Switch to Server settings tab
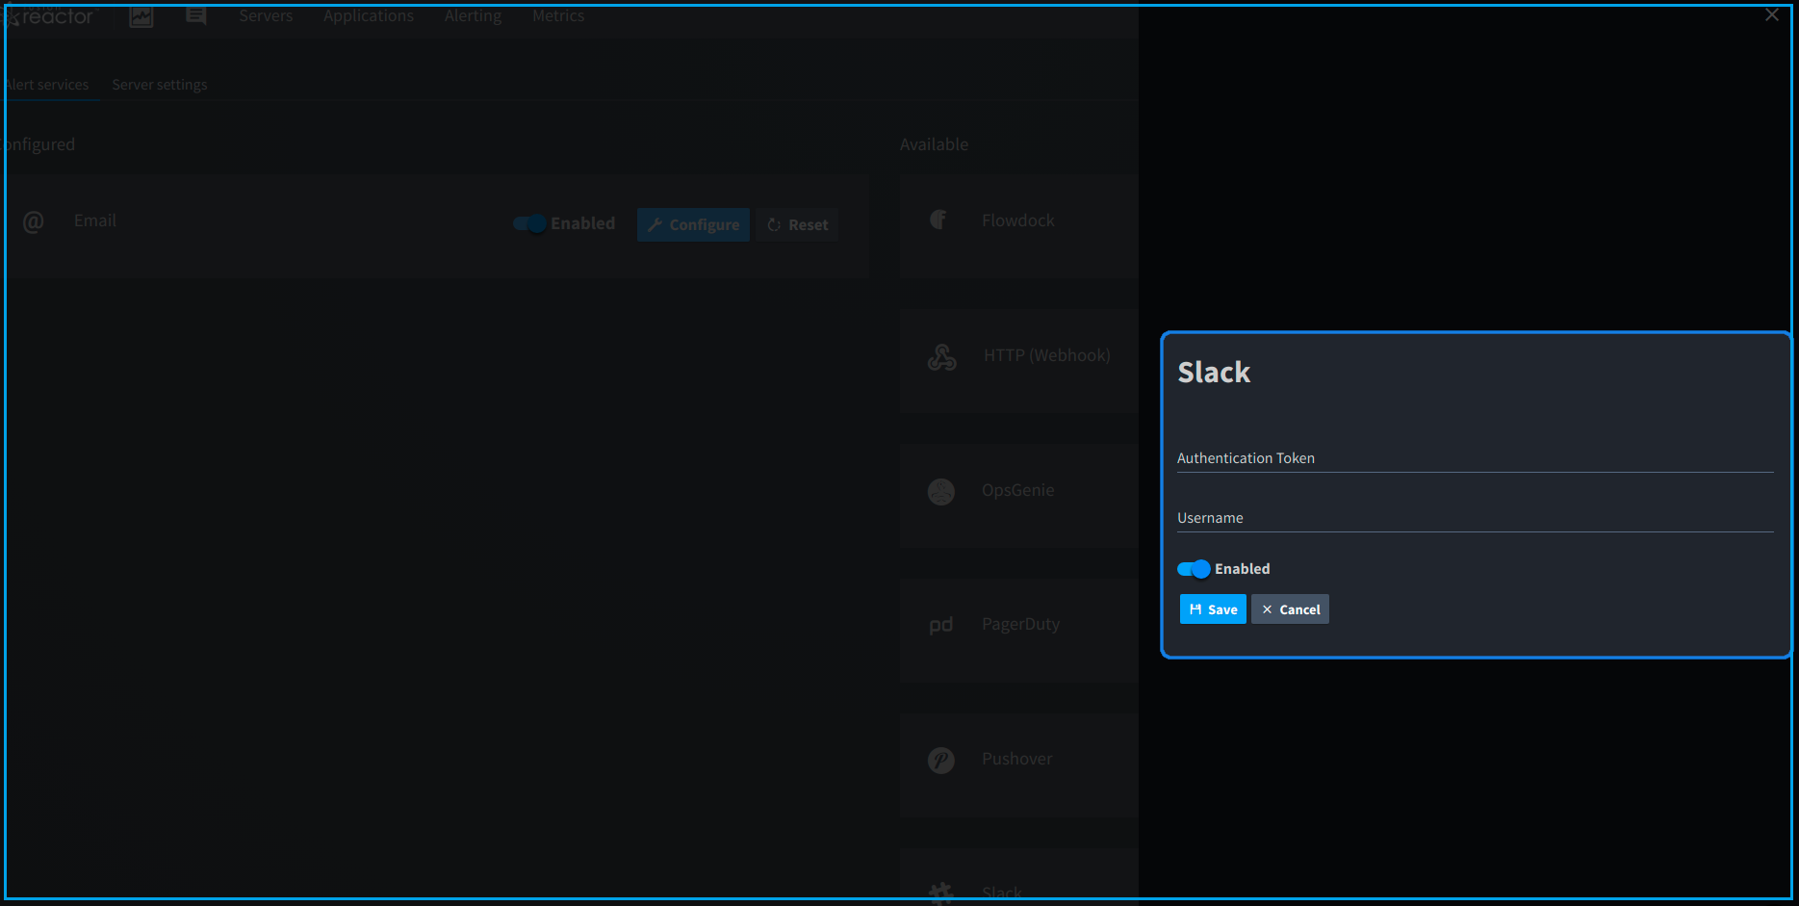Viewport: 1799px width, 906px height. 160,85
